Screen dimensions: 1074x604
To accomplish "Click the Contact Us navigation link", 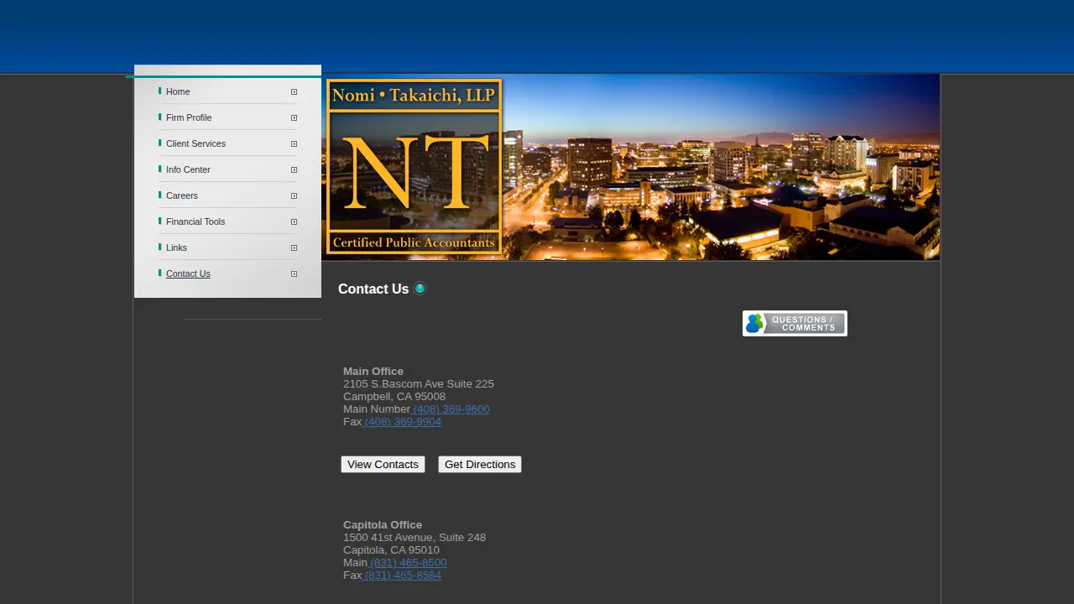I will click(x=188, y=273).
